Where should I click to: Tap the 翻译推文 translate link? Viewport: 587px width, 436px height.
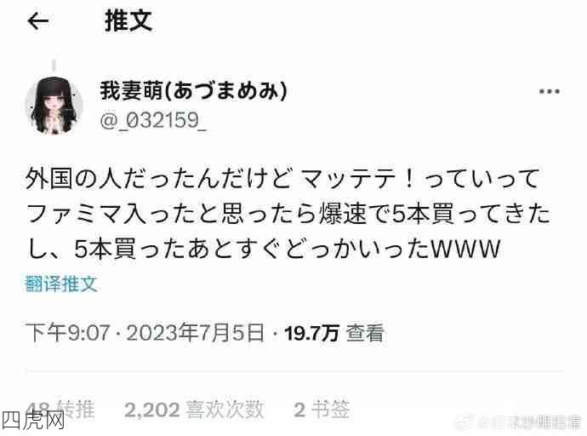tap(61, 284)
